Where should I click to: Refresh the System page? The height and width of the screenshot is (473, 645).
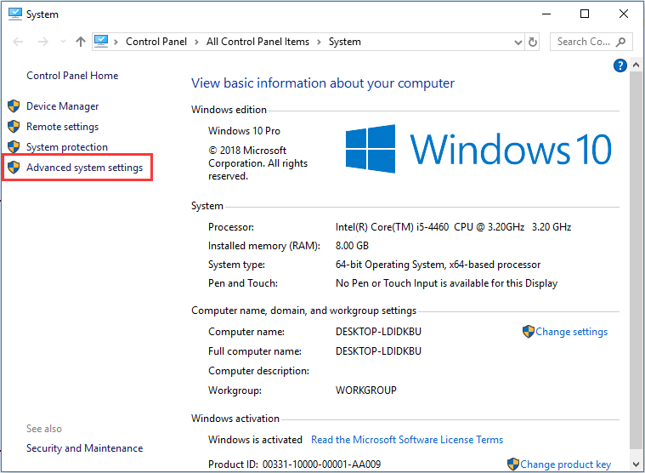click(533, 42)
